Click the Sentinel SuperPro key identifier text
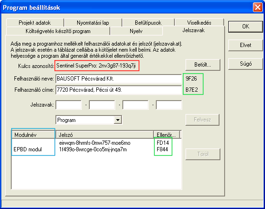This screenshot has height=209, width=265. (x=96, y=66)
